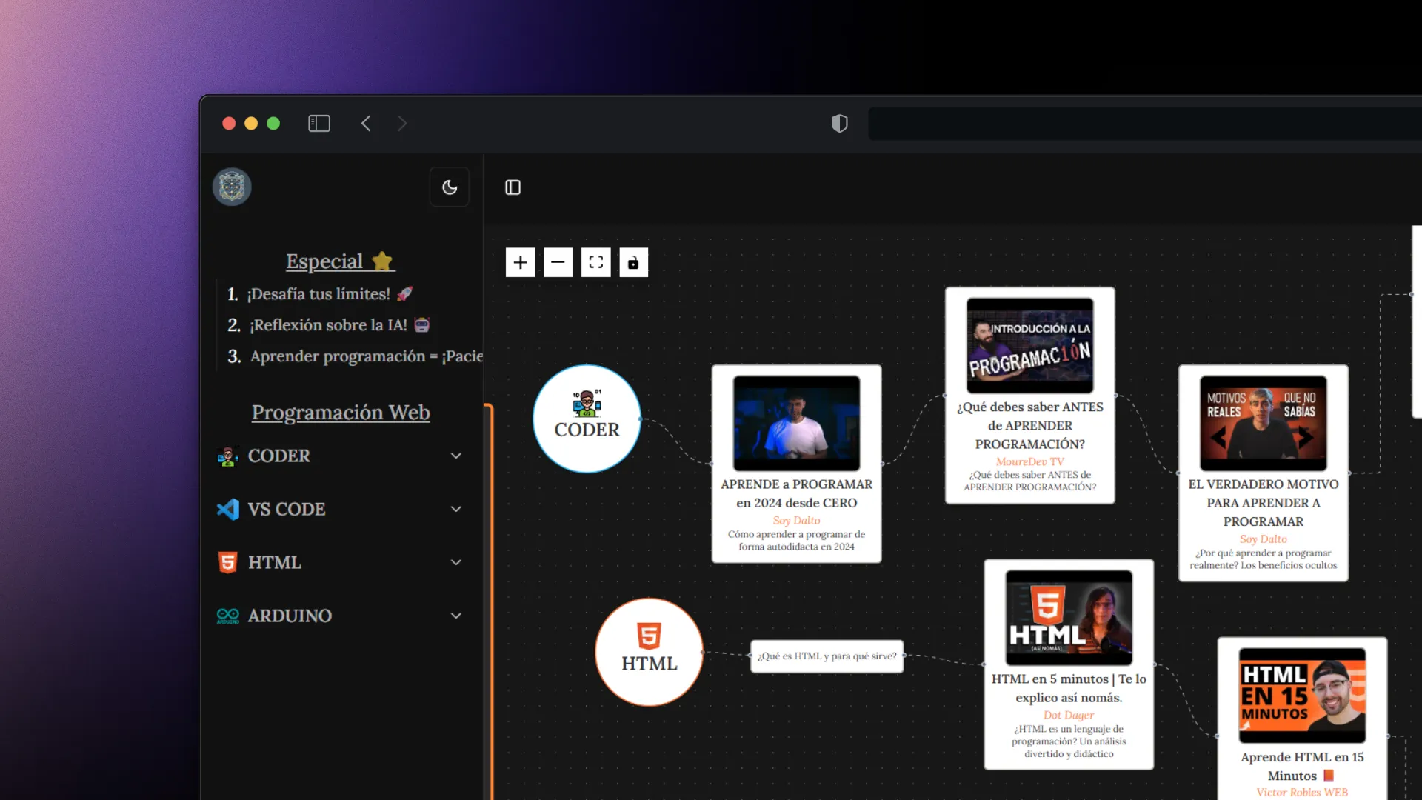Click the VS Code icon in the sidebar
This screenshot has width=1422, height=800.
coord(228,509)
